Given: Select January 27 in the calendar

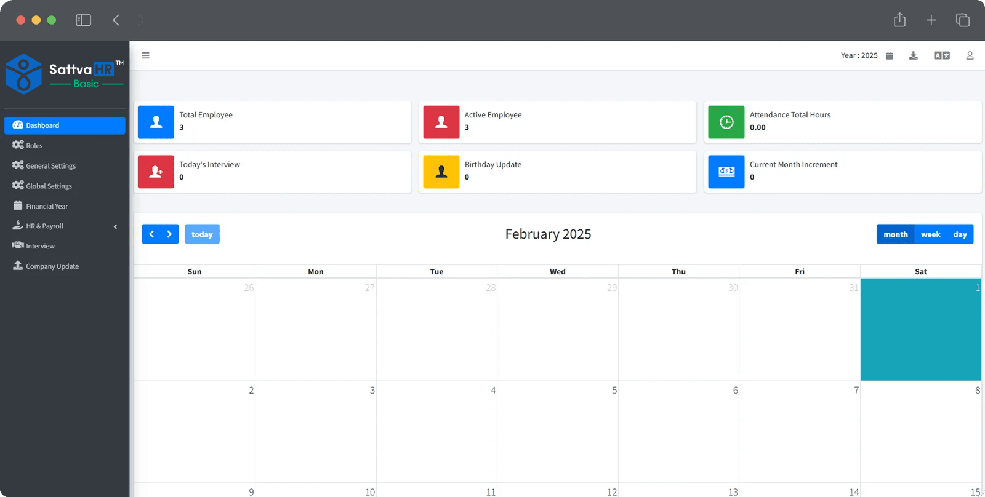Looking at the screenshot, I should [315, 330].
